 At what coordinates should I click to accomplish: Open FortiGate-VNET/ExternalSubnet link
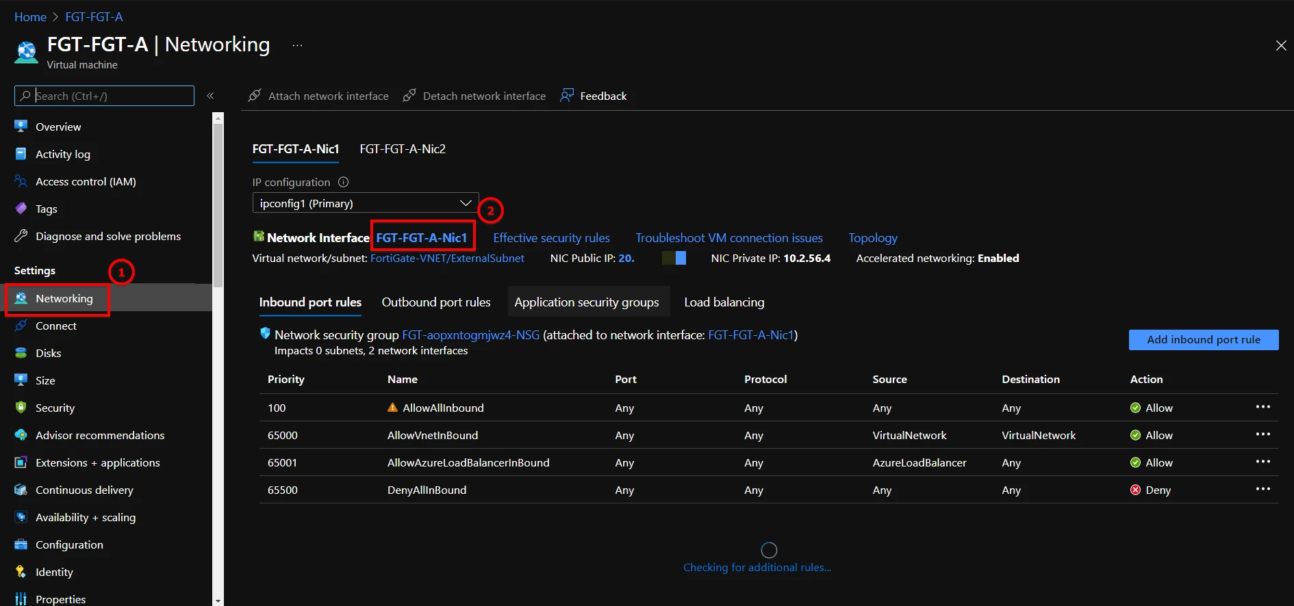coord(447,259)
